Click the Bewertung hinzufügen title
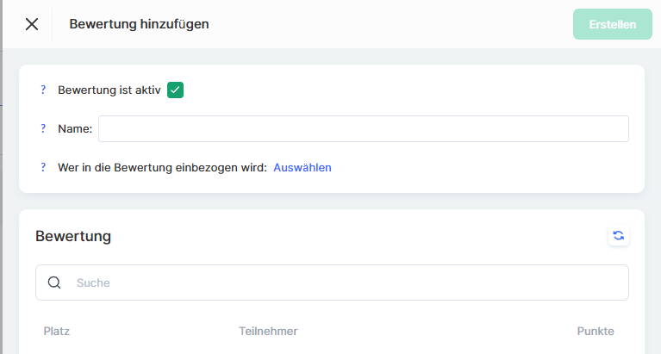Screen dimensions: 661x354 [139, 24]
